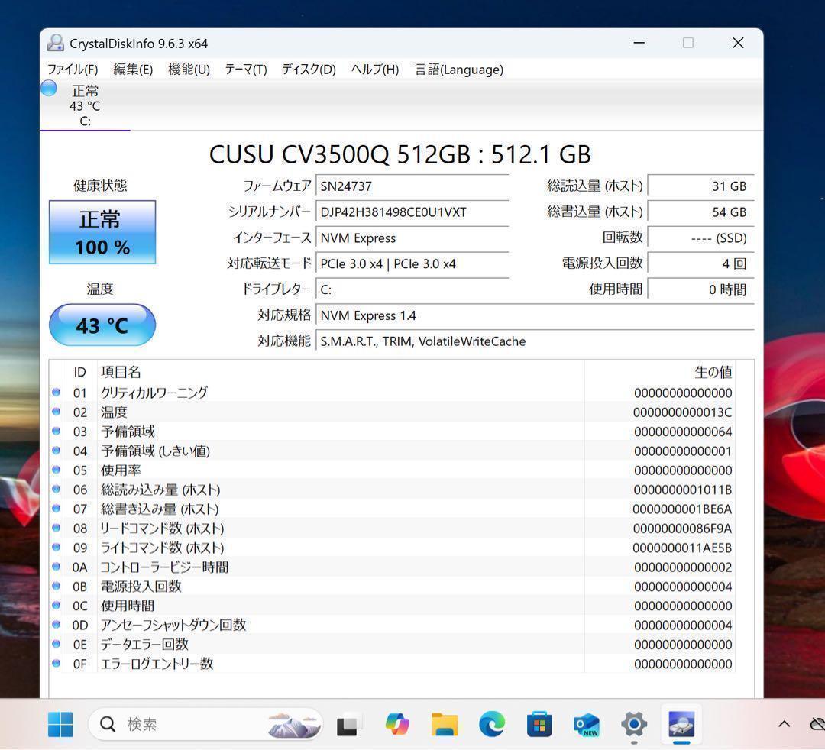Click status orb for 05 使用率 row
Screen dimensions: 825x750
tap(57, 470)
